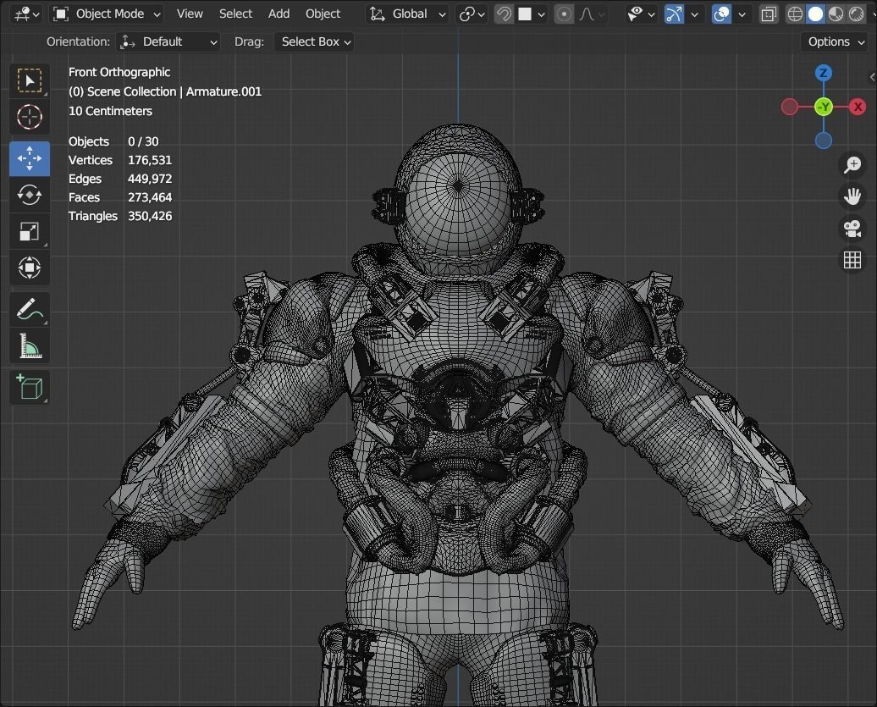
Task: Open pivot point dropdown
Action: [472, 14]
